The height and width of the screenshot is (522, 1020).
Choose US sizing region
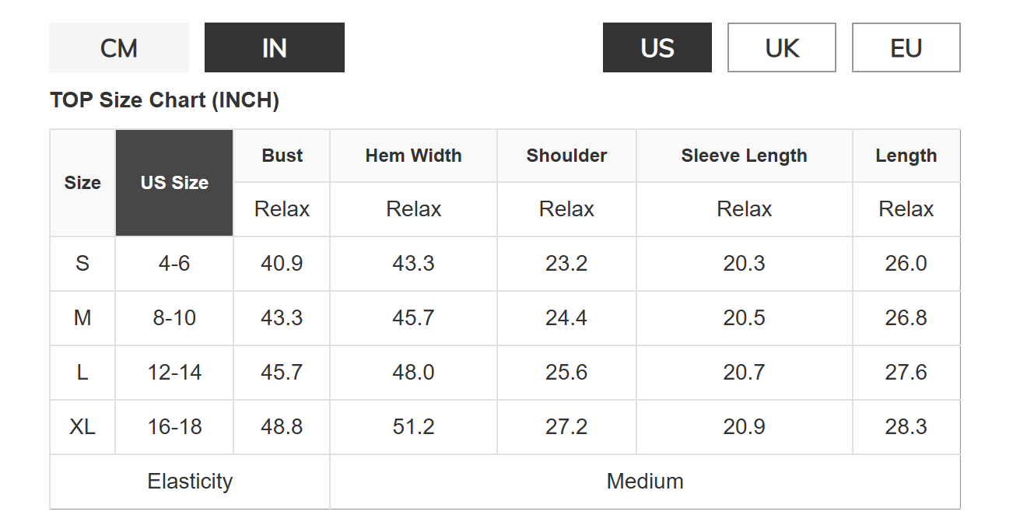click(657, 47)
